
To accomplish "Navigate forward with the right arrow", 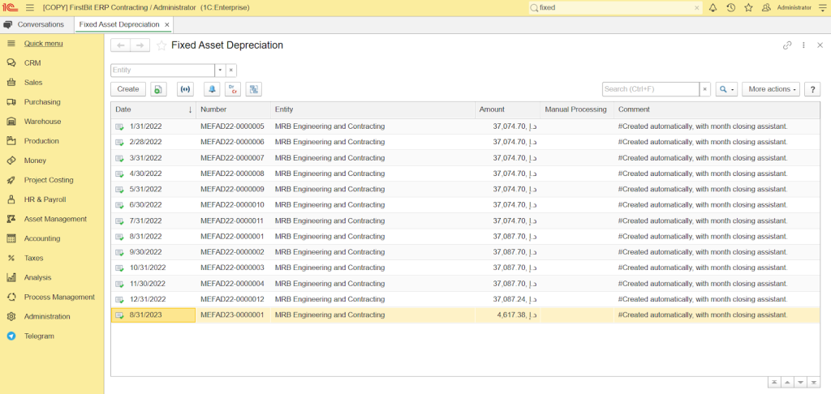I will coord(140,45).
